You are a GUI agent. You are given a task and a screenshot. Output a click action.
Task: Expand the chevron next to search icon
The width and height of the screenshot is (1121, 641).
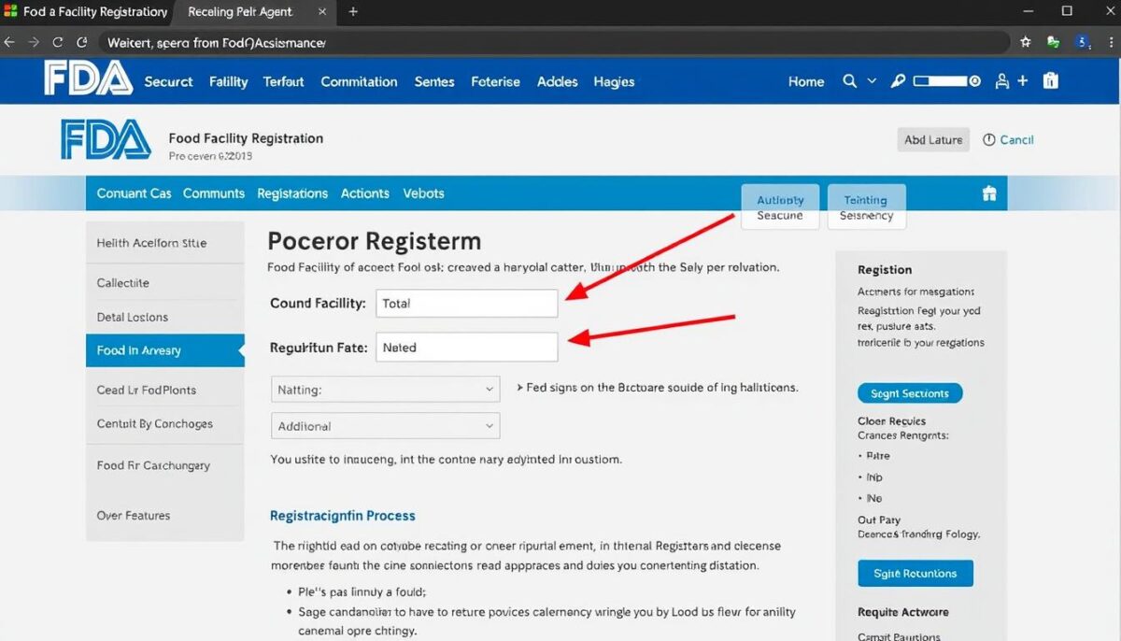tap(872, 81)
